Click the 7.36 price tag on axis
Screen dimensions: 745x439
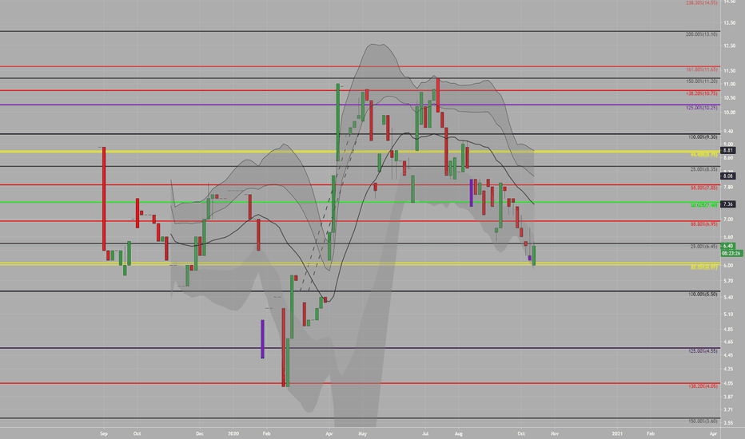point(728,204)
